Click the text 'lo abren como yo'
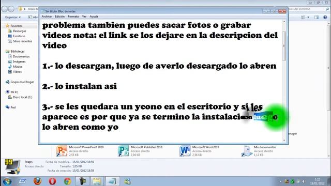The height and width of the screenshot is (186, 331). click(80, 127)
